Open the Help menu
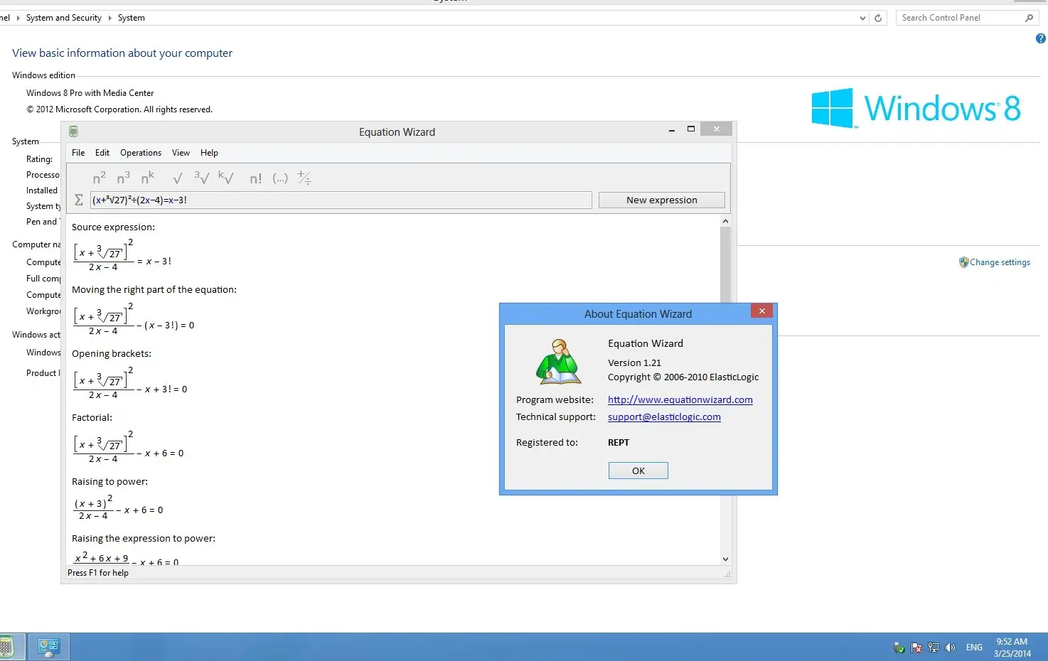The image size is (1048, 661). [x=209, y=153]
